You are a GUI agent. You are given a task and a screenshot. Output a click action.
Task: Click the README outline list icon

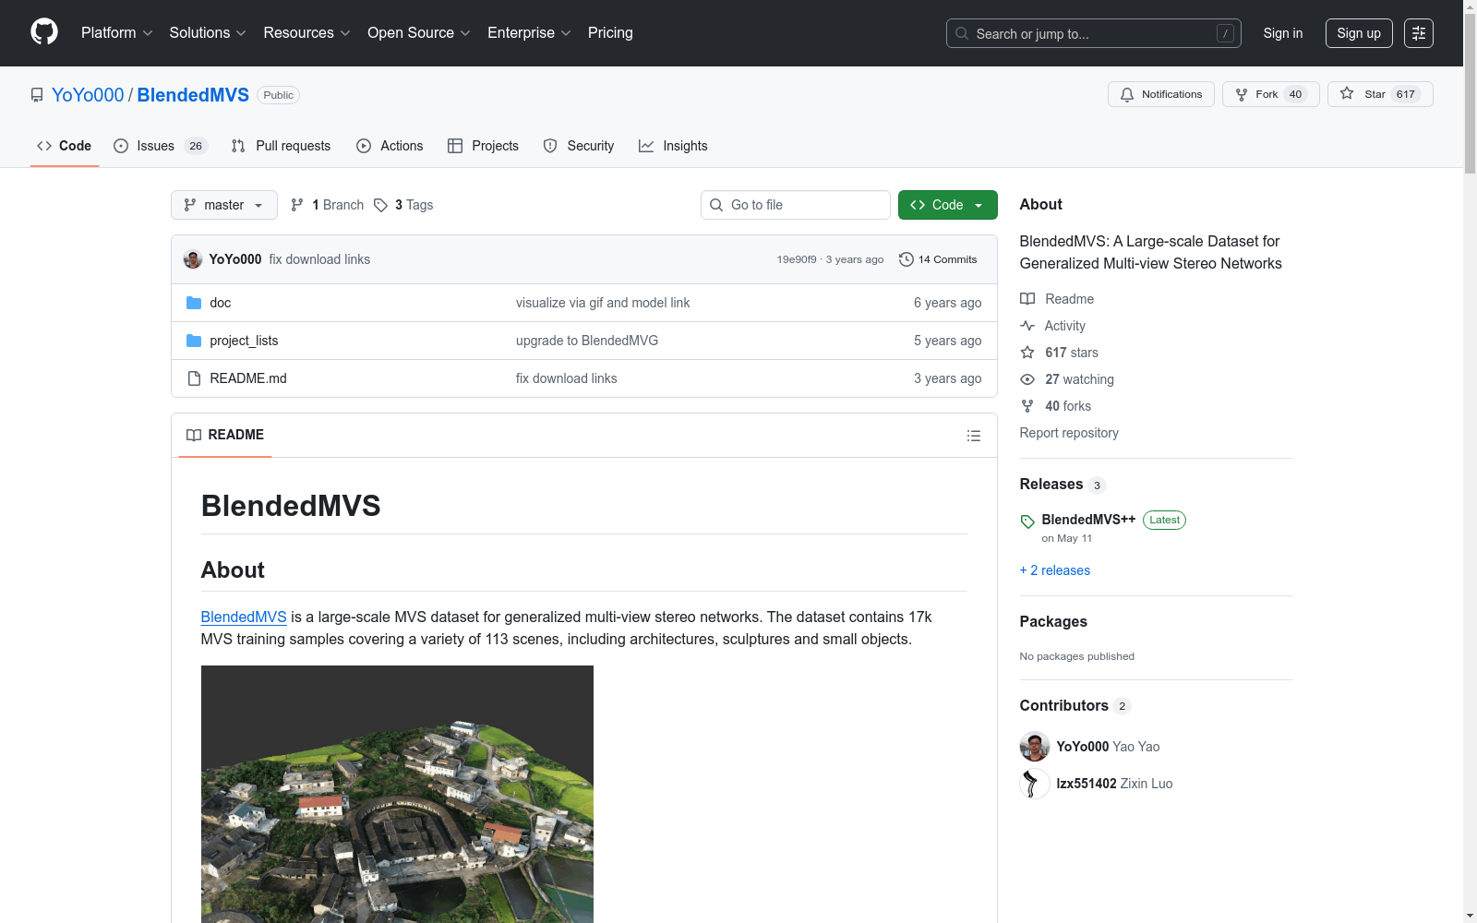(x=973, y=436)
